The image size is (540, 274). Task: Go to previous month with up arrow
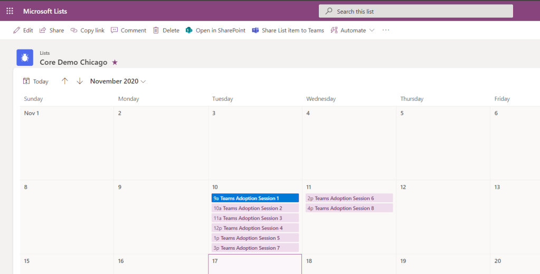(x=65, y=81)
